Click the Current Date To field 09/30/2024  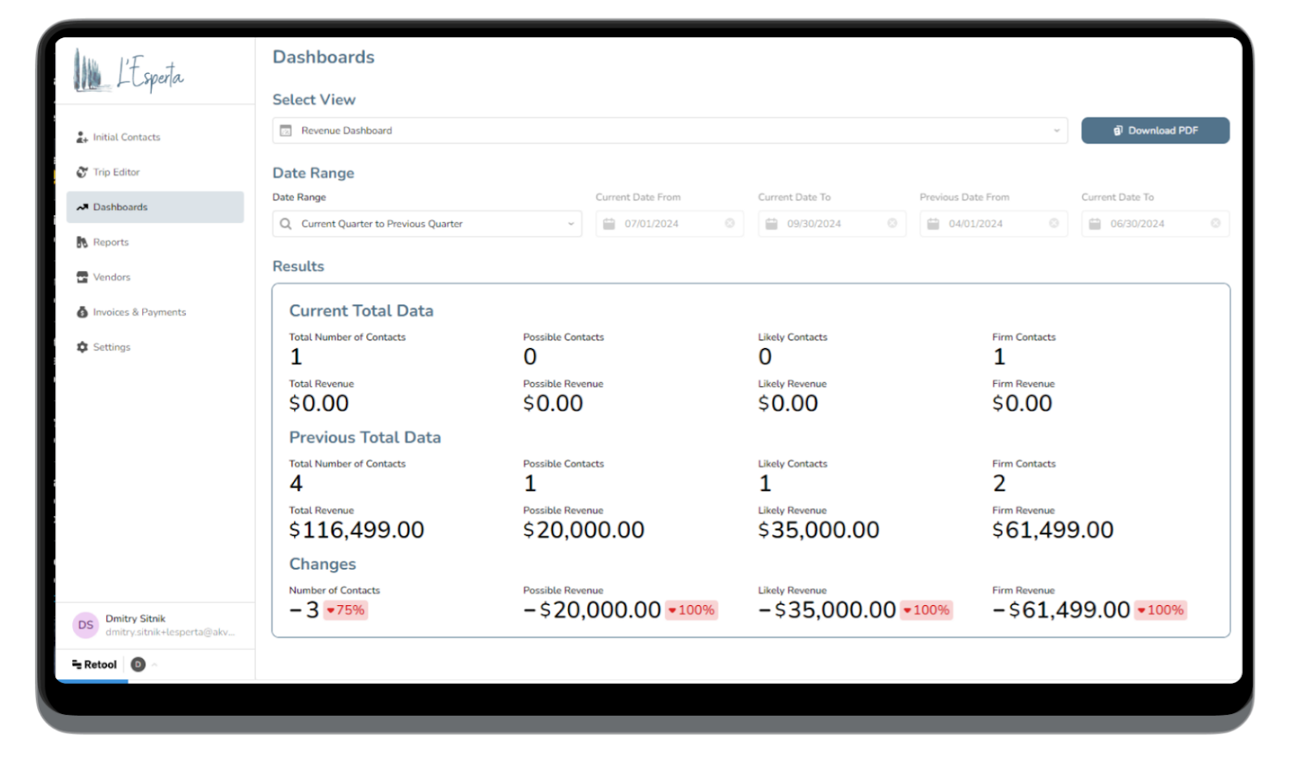(831, 224)
